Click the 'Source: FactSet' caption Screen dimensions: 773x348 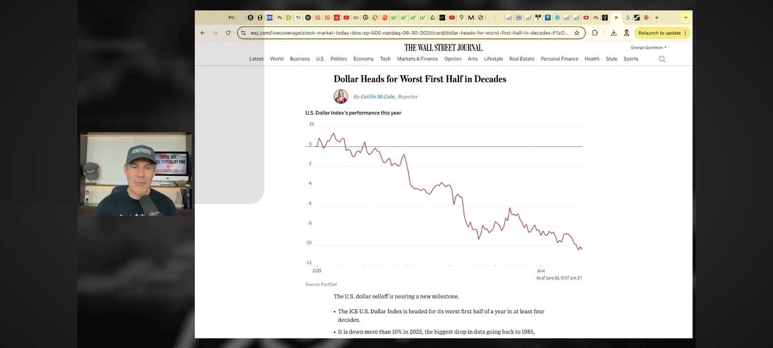[321, 284]
